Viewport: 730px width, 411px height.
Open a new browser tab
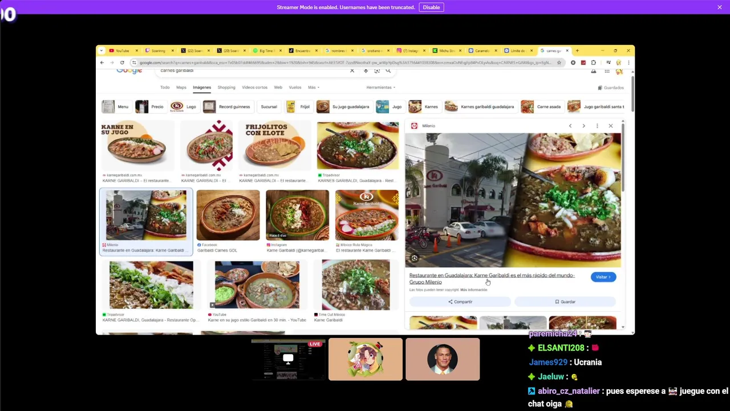(577, 51)
